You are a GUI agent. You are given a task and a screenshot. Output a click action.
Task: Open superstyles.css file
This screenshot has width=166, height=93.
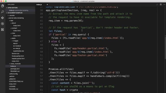pos(18,51)
